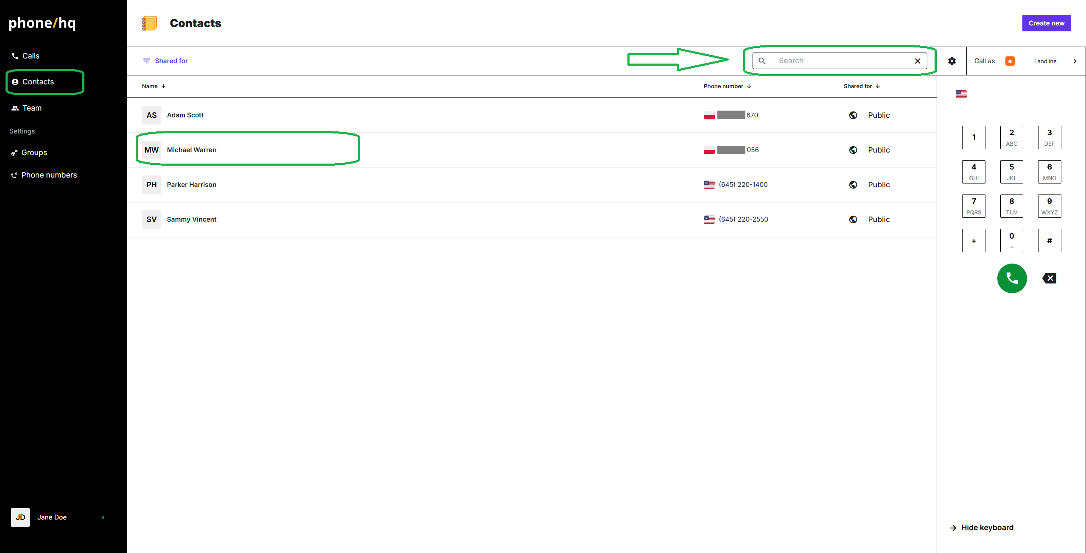This screenshot has width=1086, height=553.
Task: Click into the Search input field
Action: click(x=840, y=61)
